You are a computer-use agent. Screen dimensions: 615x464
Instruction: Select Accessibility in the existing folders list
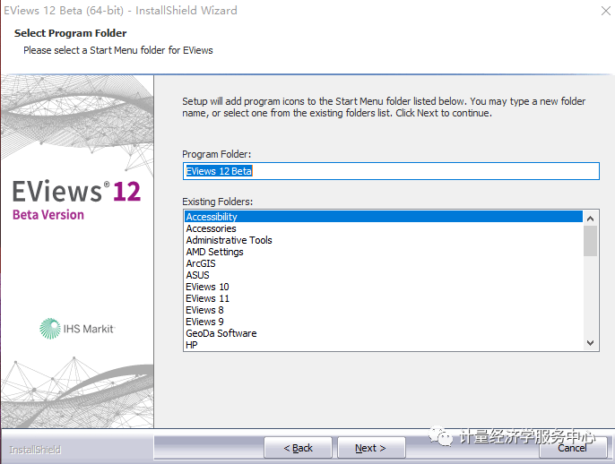click(x=212, y=217)
